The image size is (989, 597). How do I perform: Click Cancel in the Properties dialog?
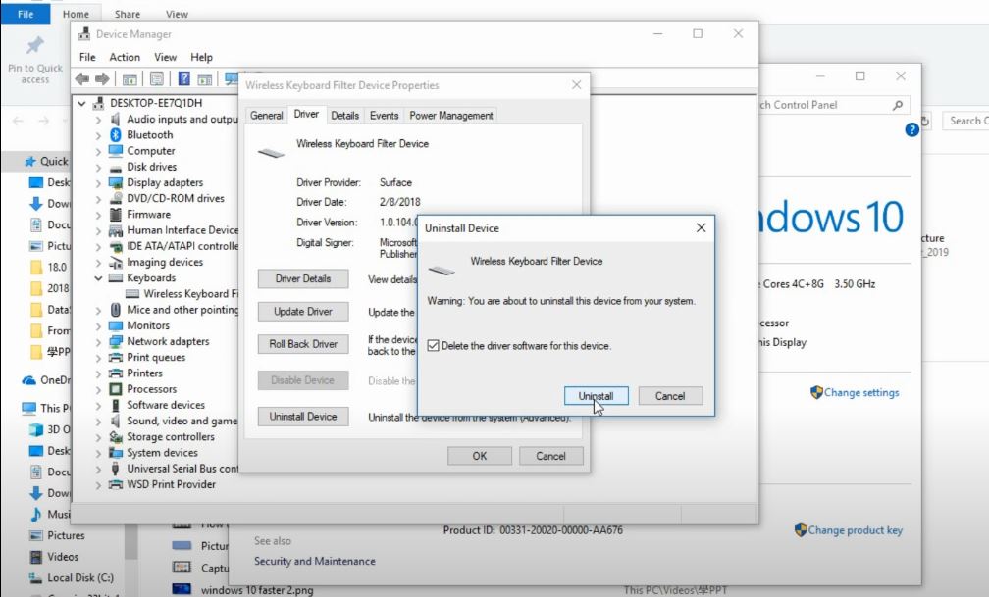point(550,456)
